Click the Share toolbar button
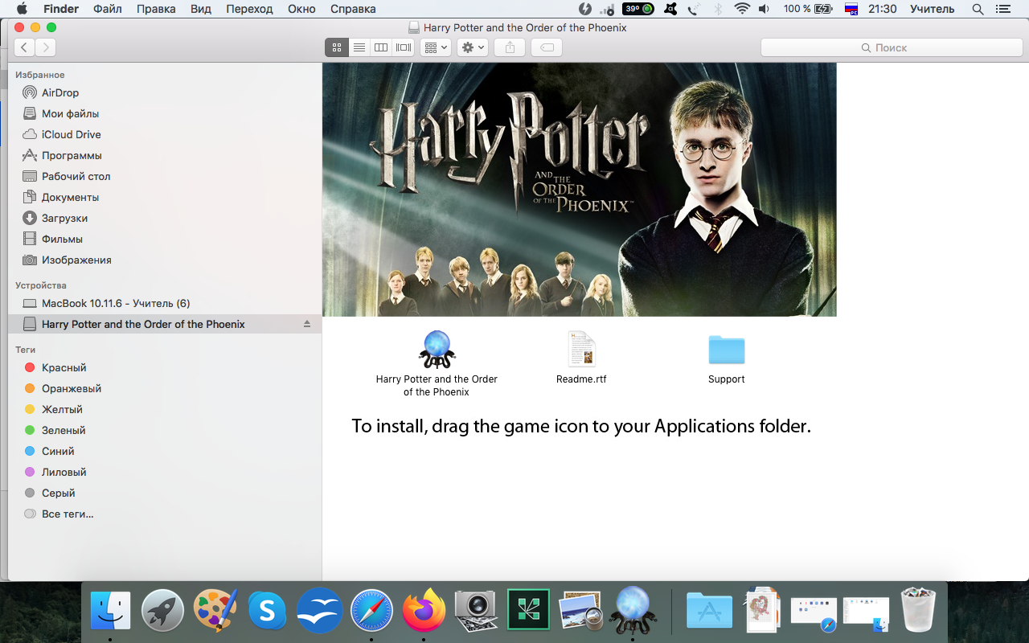Image resolution: width=1029 pixels, height=643 pixels. point(510,47)
